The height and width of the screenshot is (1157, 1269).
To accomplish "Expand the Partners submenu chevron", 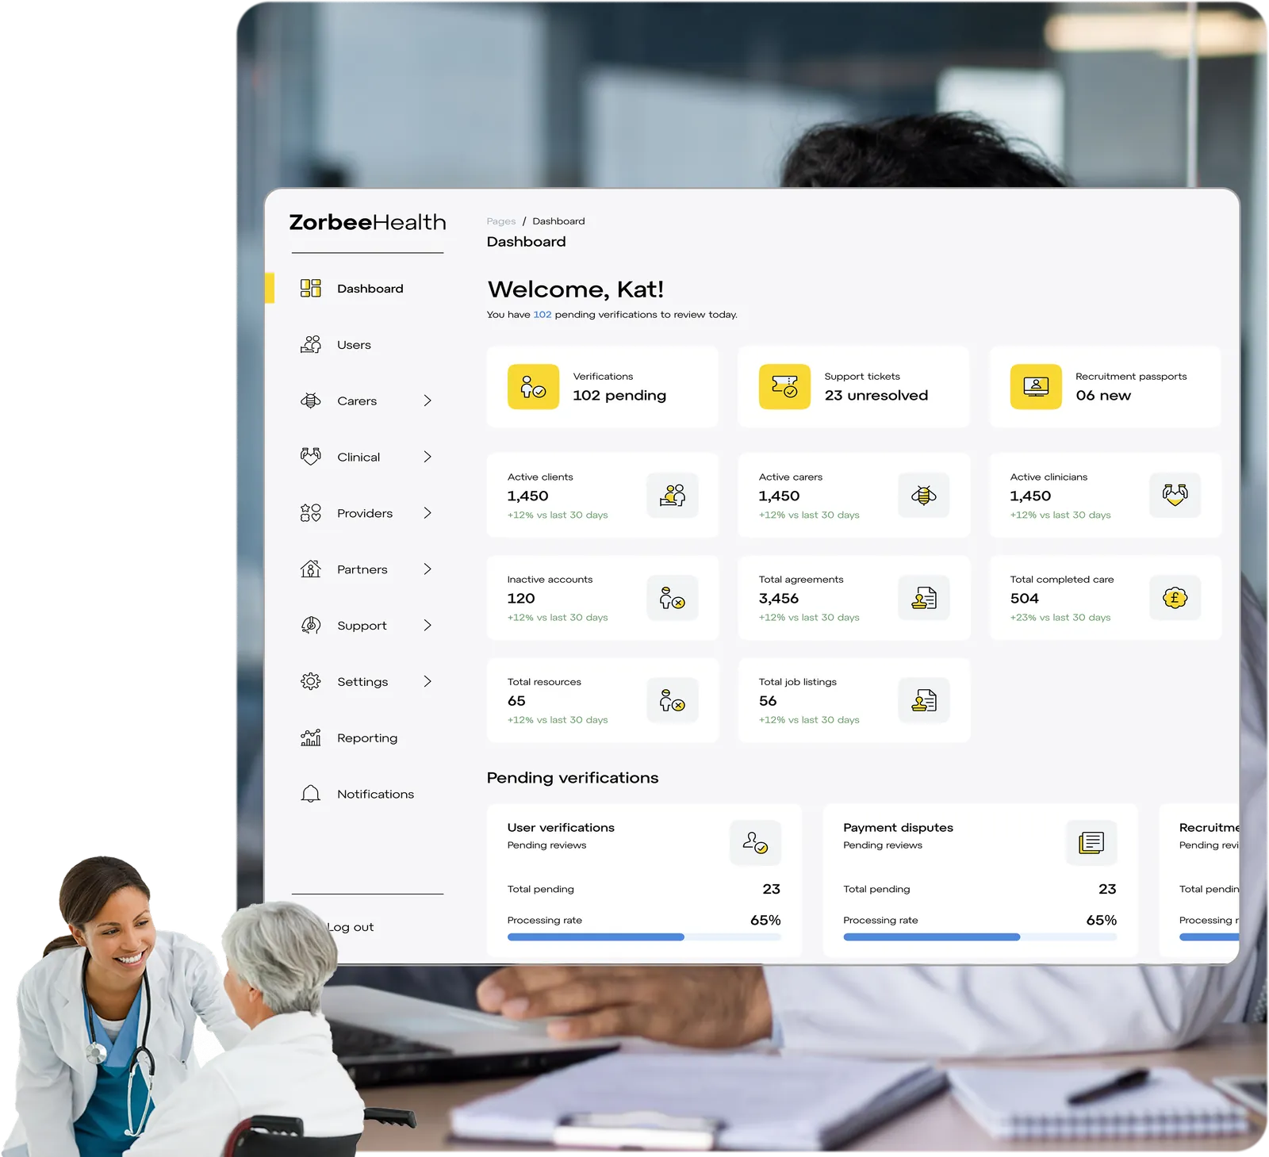I will coord(427,569).
